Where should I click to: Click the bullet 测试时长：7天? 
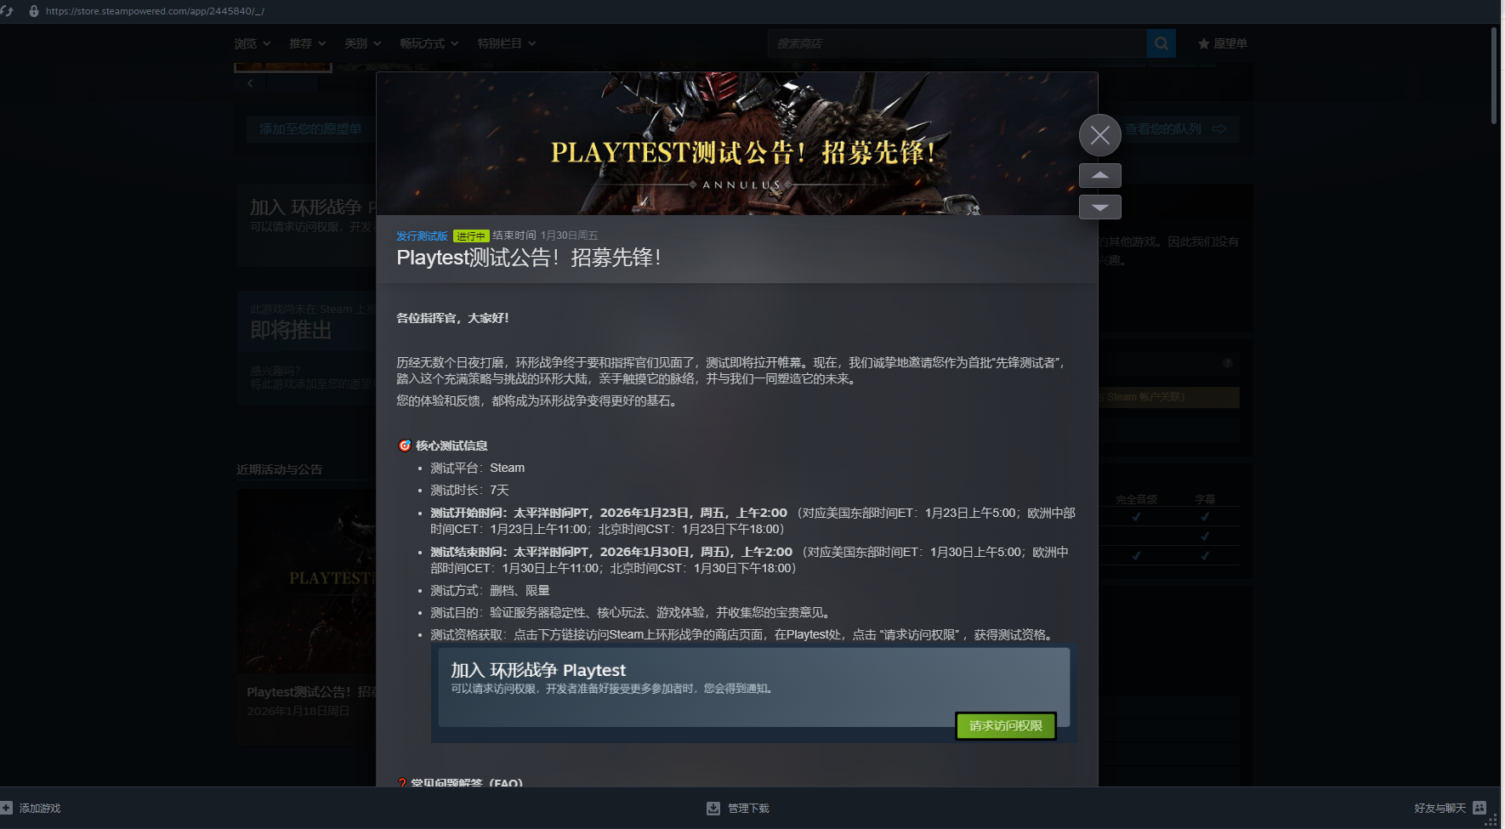(469, 490)
